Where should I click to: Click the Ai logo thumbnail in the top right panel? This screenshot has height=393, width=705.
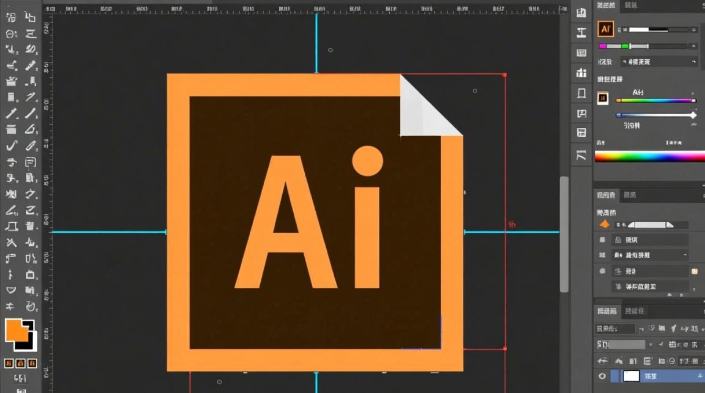pyautogui.click(x=605, y=30)
